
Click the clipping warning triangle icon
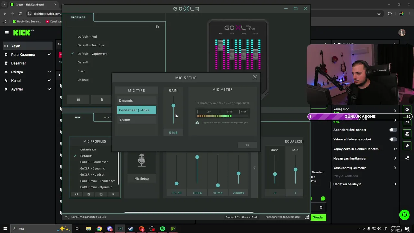click(x=197, y=122)
